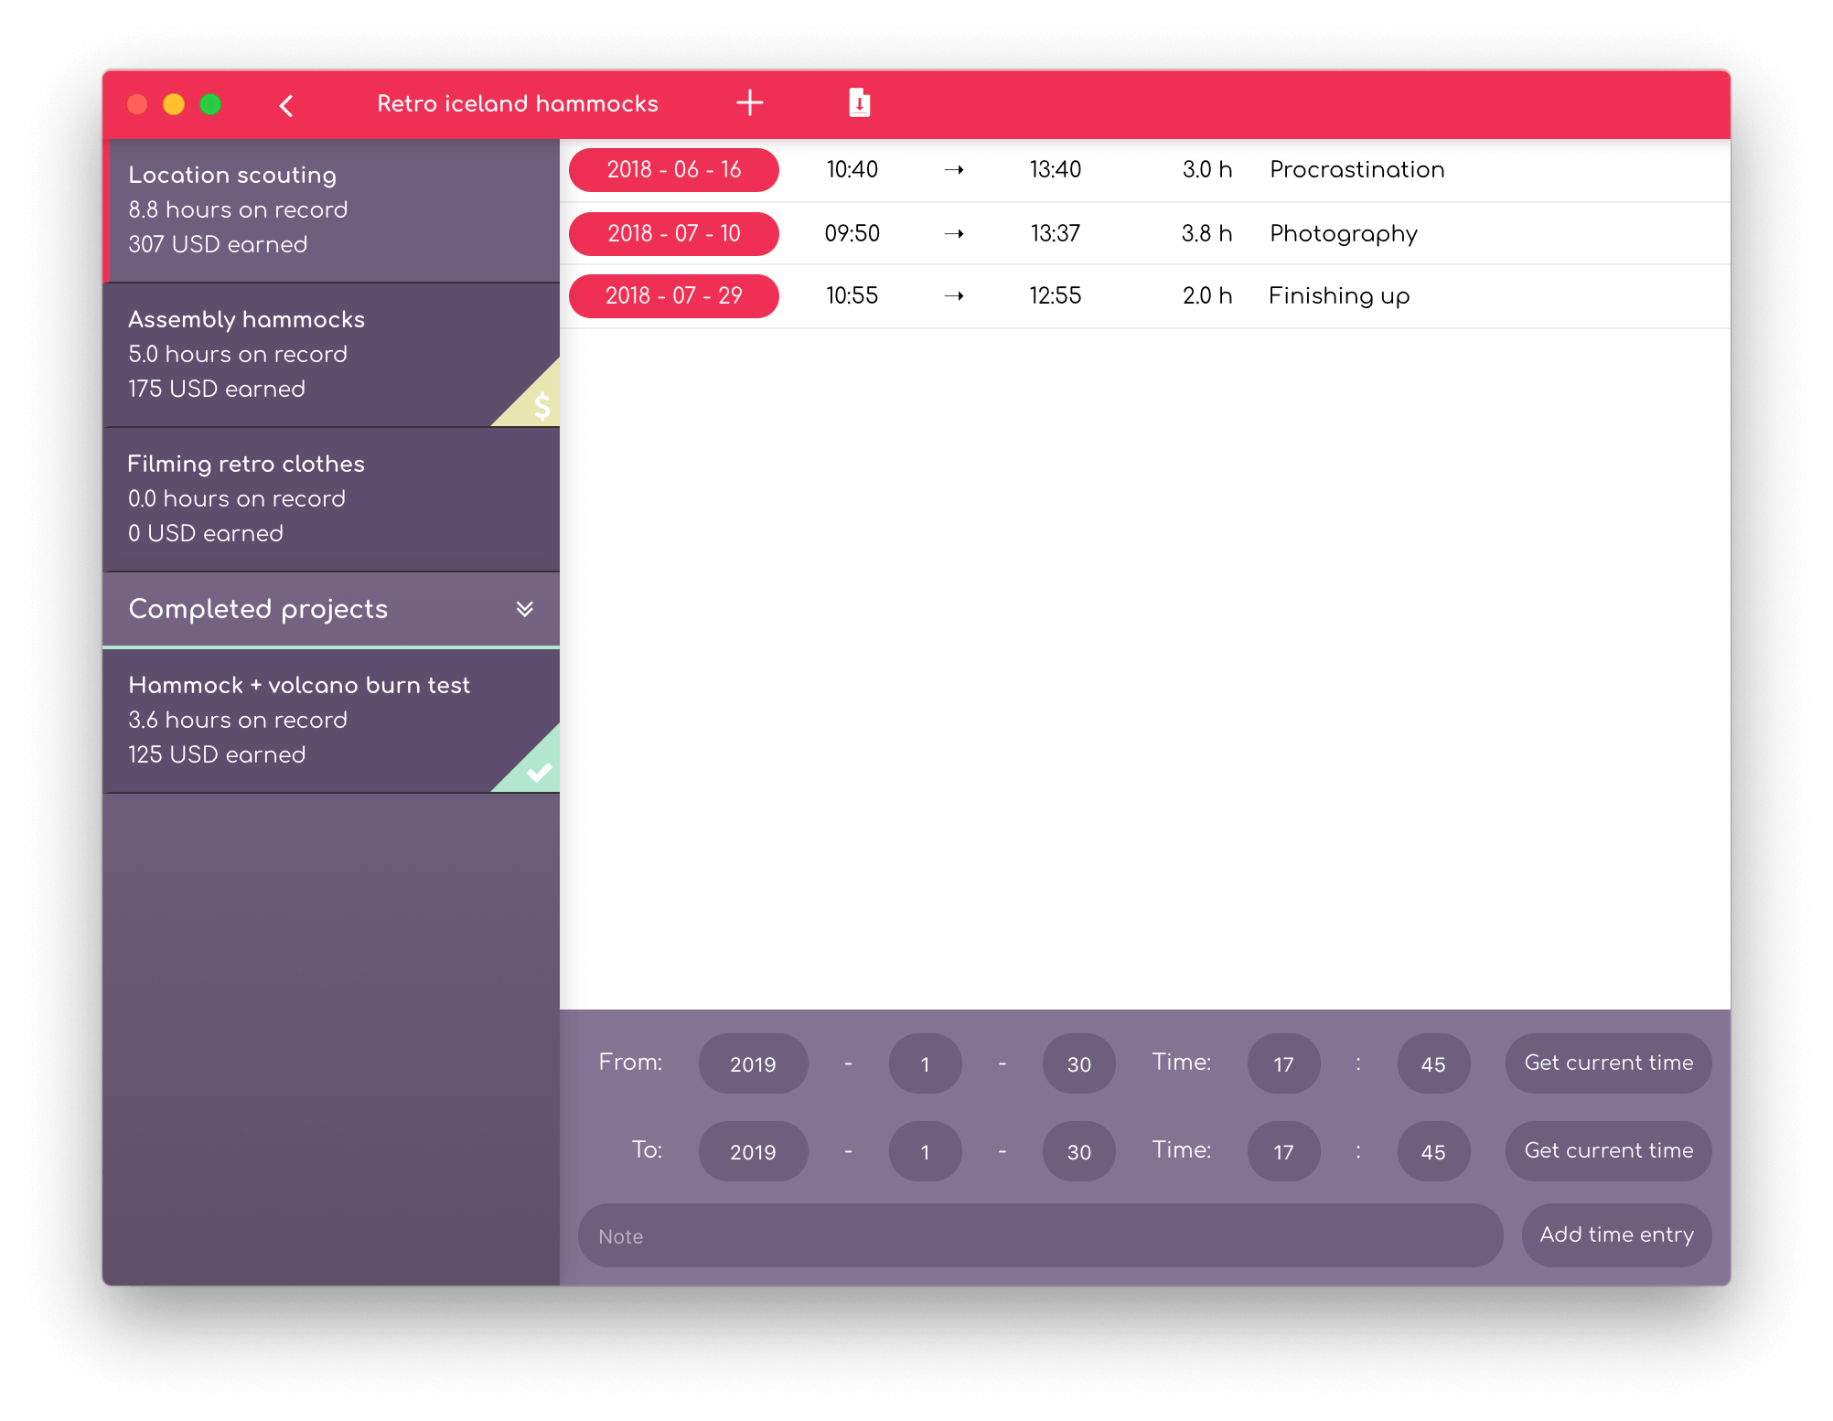Click Add time entry button
This screenshot has width=1833, height=1421.
coord(1616,1235)
